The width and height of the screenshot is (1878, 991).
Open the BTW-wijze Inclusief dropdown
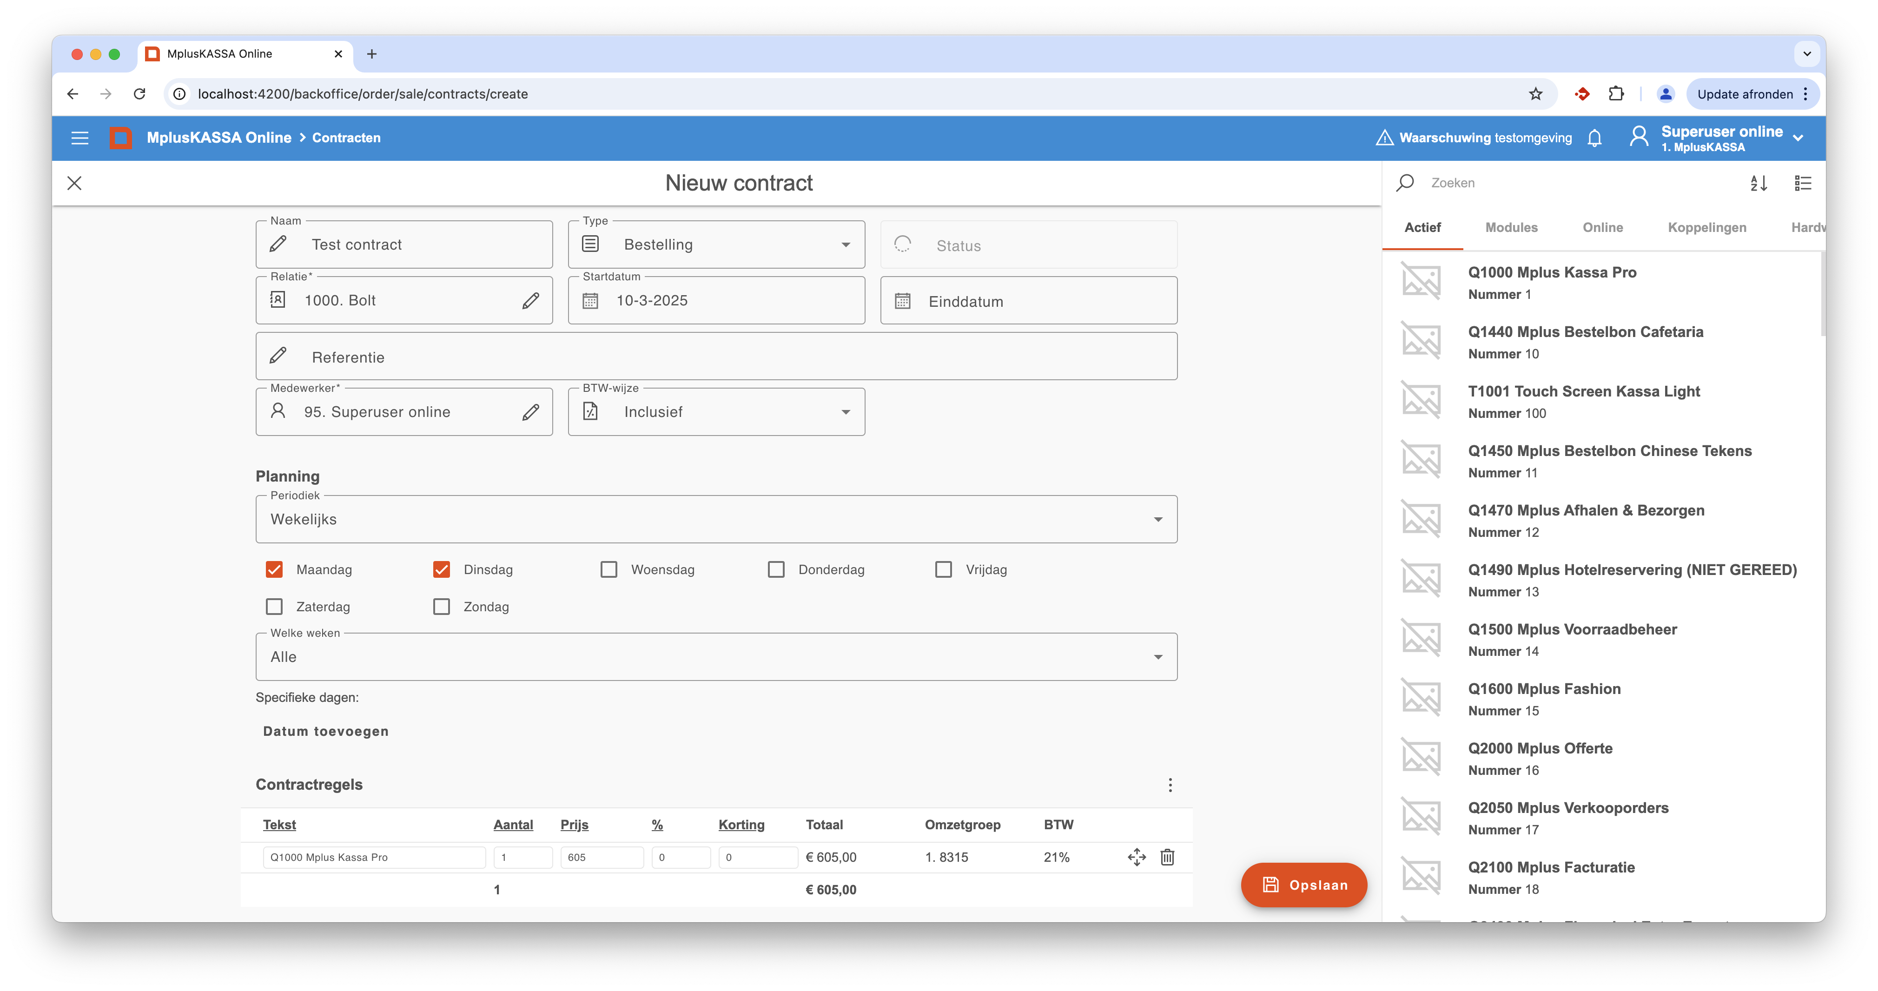pyautogui.click(x=716, y=412)
